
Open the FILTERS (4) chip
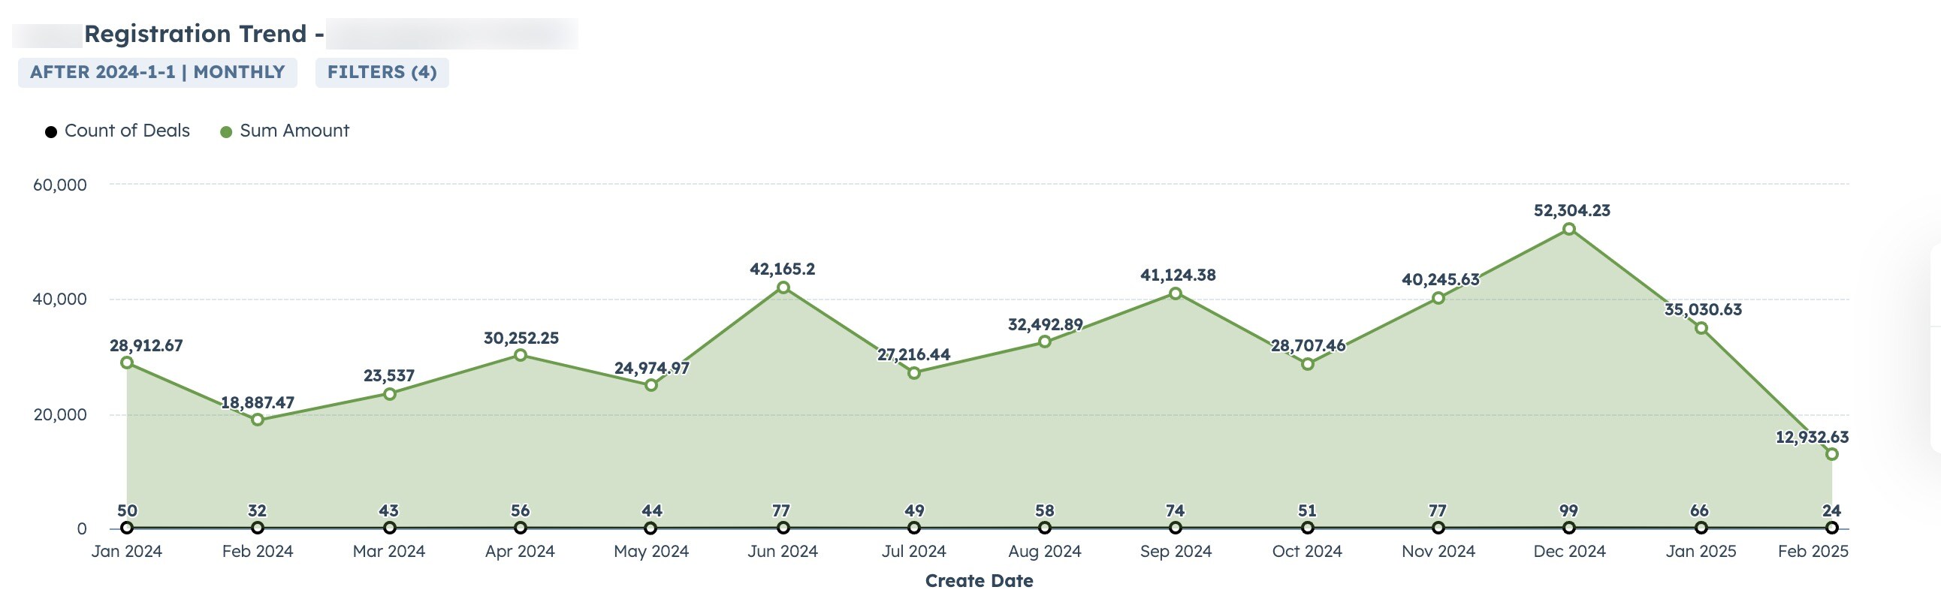tap(382, 72)
